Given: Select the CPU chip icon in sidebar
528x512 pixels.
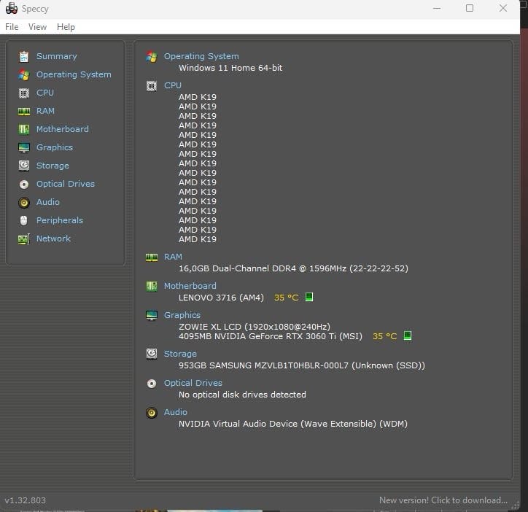Looking at the screenshot, I should coord(24,93).
